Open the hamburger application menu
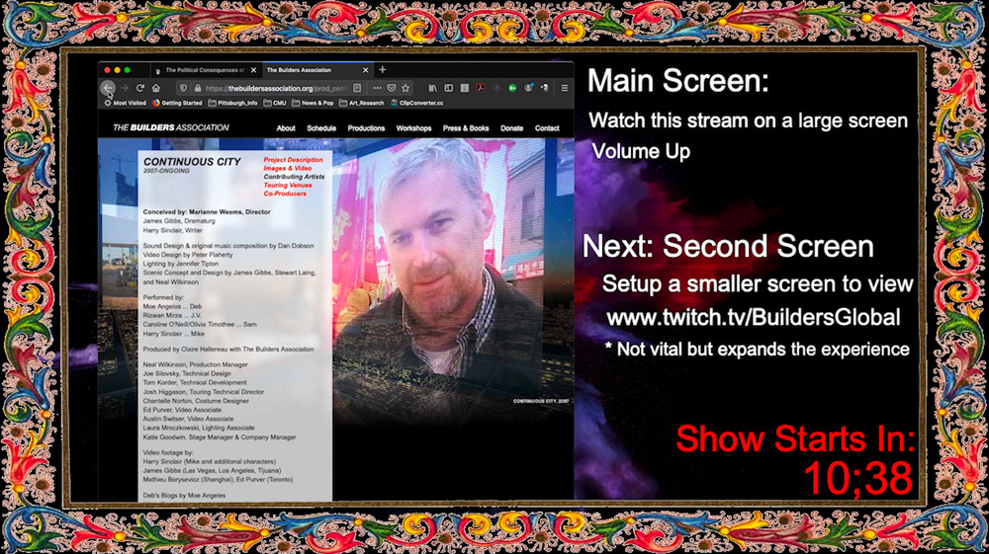989x554 pixels. (565, 88)
